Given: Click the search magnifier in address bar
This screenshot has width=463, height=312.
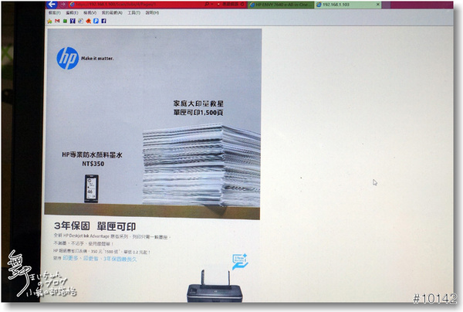Looking at the screenshot, I should [x=207, y=5].
